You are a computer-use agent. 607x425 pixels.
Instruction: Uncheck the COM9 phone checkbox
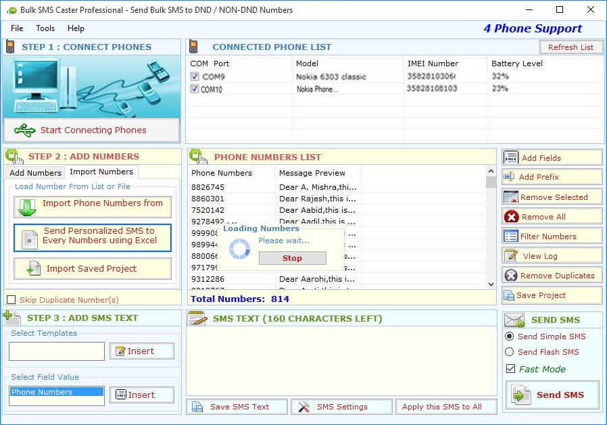pyautogui.click(x=195, y=76)
